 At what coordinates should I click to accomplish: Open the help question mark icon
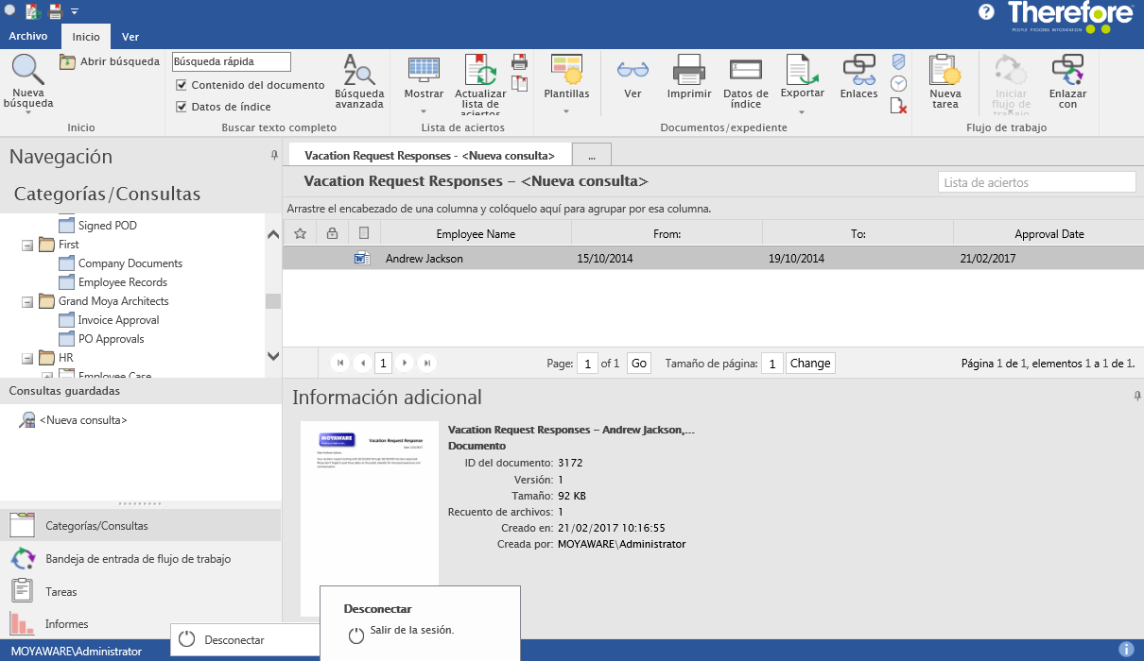click(x=986, y=12)
